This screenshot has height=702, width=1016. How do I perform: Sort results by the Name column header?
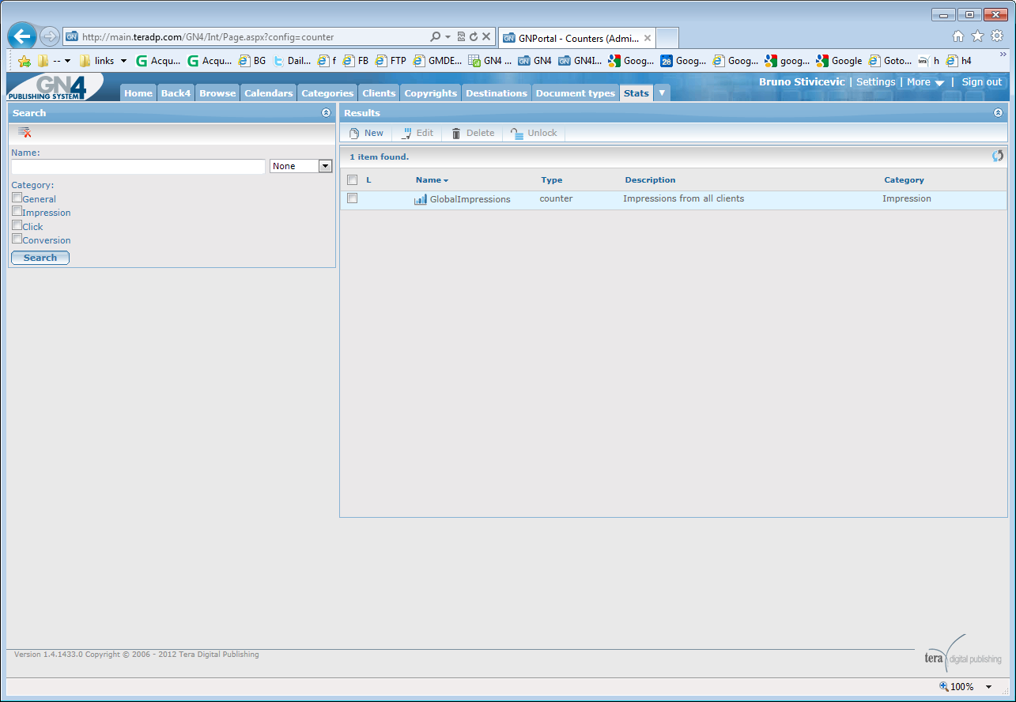pos(432,180)
